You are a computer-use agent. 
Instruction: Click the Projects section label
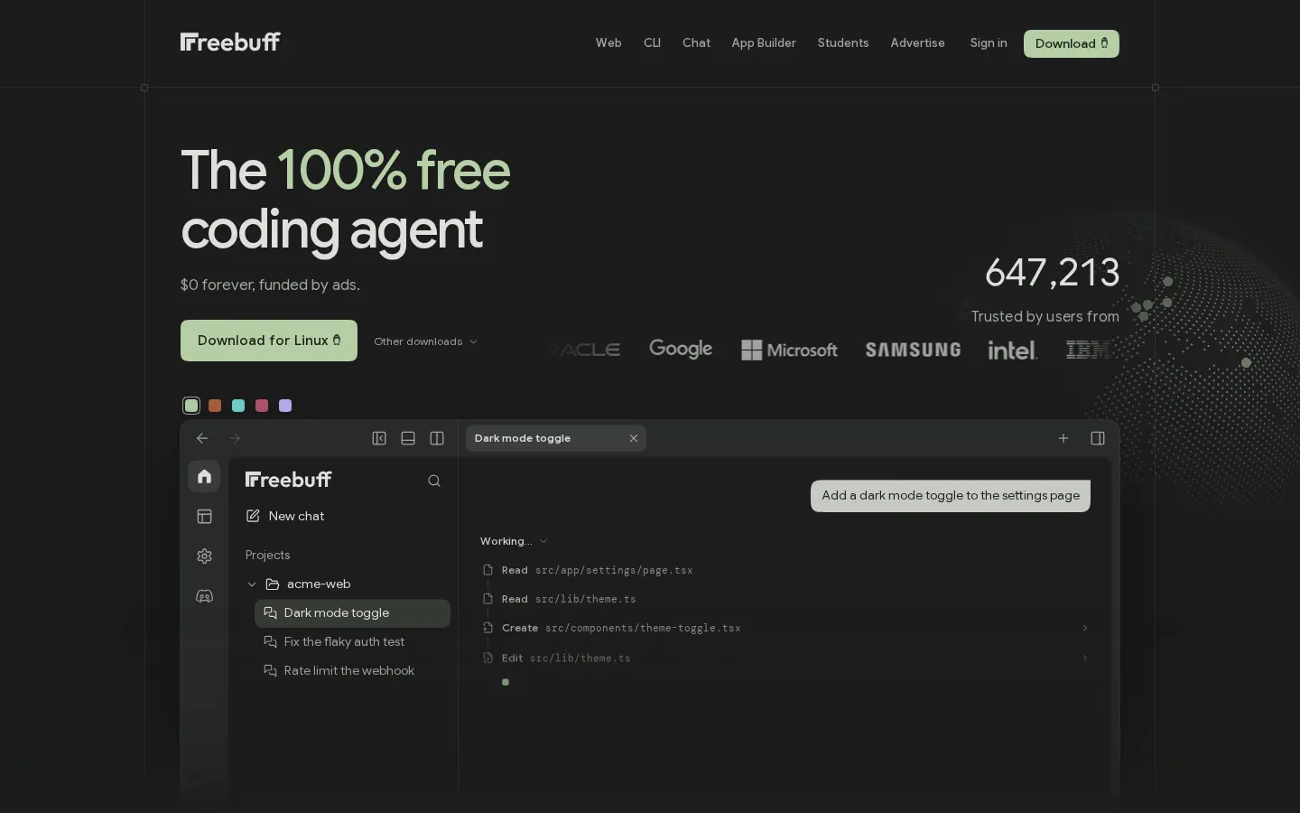[x=267, y=555]
